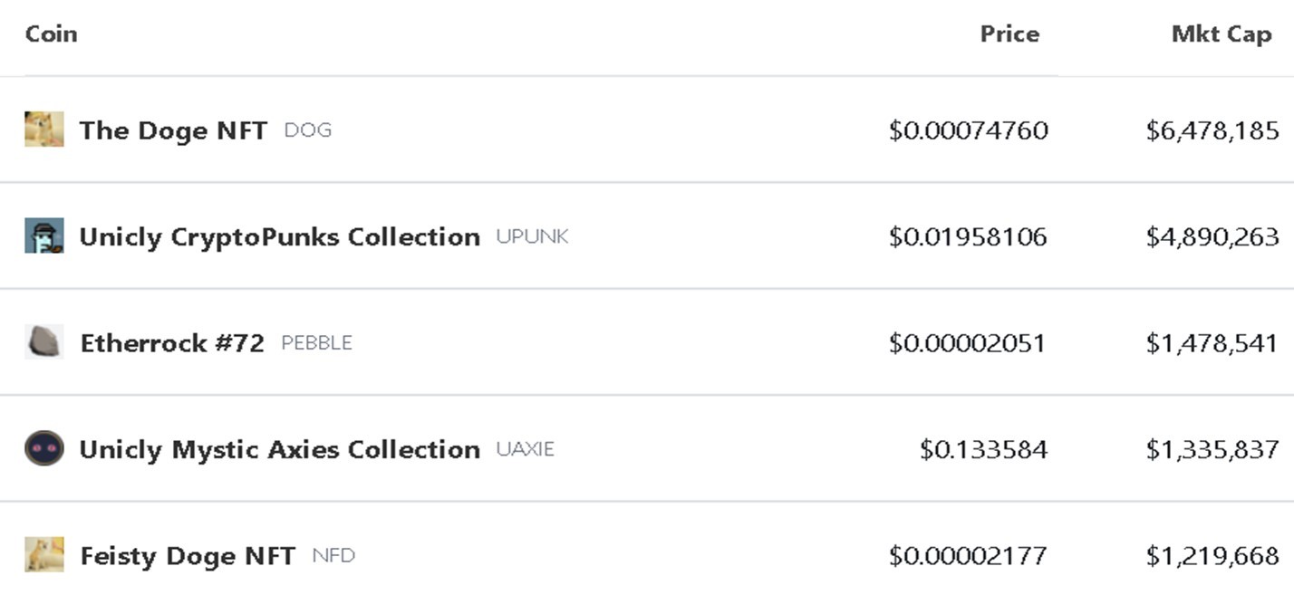
Task: Sort table by Price column header
Action: pyautogui.click(x=1009, y=34)
